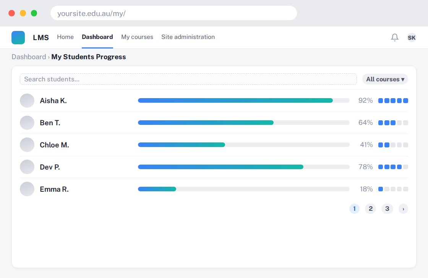Click the 18% value
This screenshot has height=278, width=428.
tap(366, 189)
